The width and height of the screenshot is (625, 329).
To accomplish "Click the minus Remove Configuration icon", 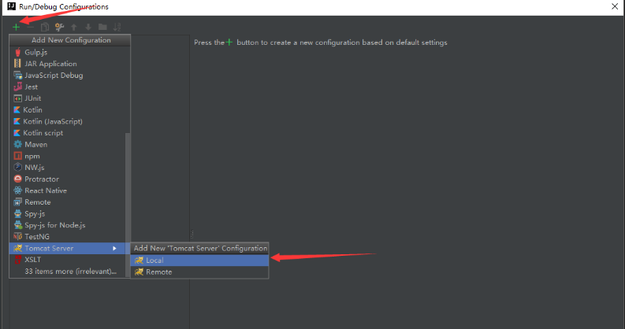I will coord(30,27).
